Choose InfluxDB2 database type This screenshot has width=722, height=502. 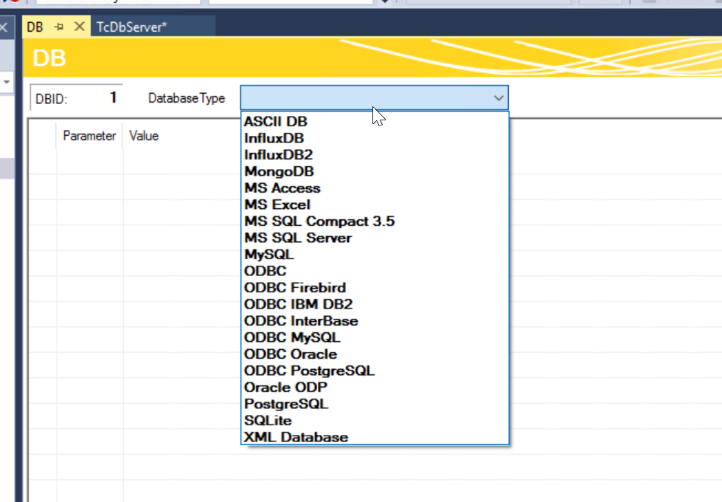375,155
